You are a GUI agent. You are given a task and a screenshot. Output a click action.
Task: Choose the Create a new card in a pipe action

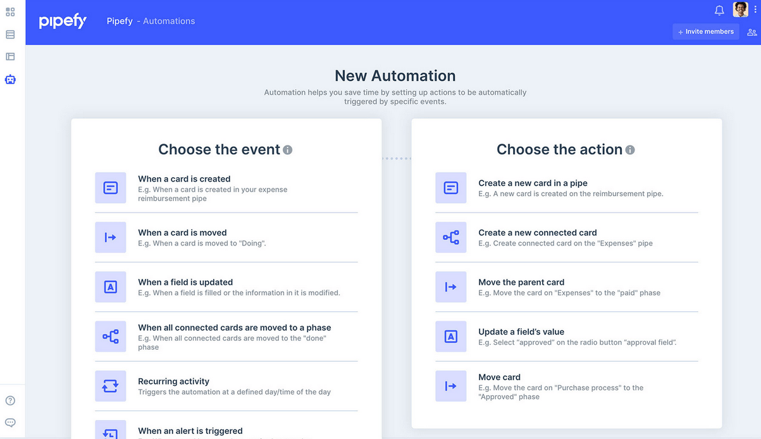tap(567, 188)
